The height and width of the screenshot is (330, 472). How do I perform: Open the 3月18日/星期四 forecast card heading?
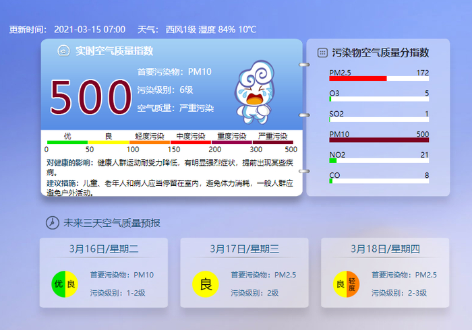(x=385, y=249)
